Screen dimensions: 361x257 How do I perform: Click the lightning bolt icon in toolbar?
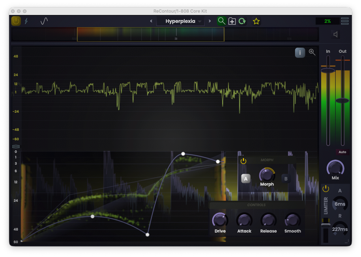click(26, 21)
